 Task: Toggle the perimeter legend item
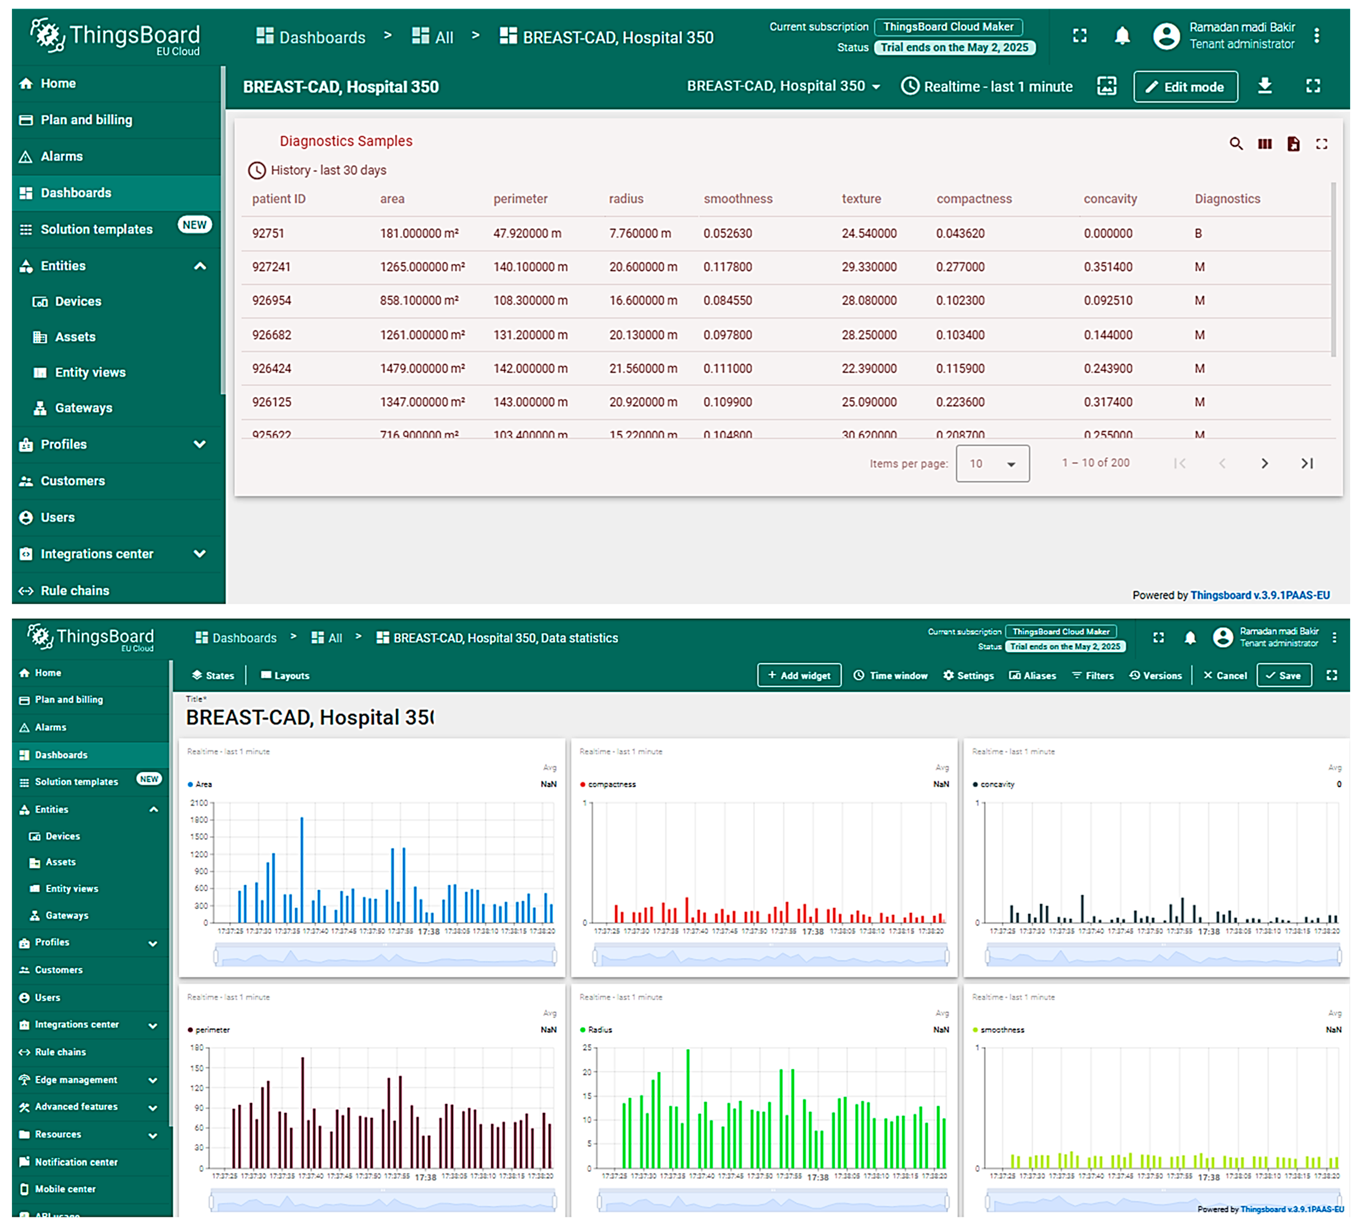click(x=209, y=1030)
